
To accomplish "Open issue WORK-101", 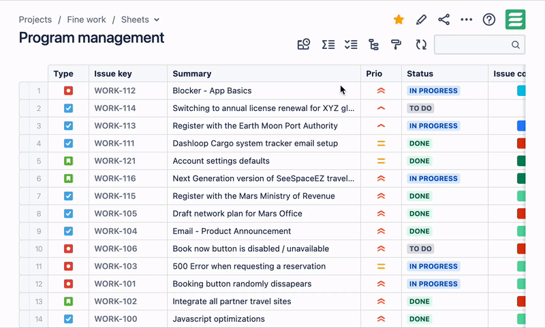I will pos(114,284).
